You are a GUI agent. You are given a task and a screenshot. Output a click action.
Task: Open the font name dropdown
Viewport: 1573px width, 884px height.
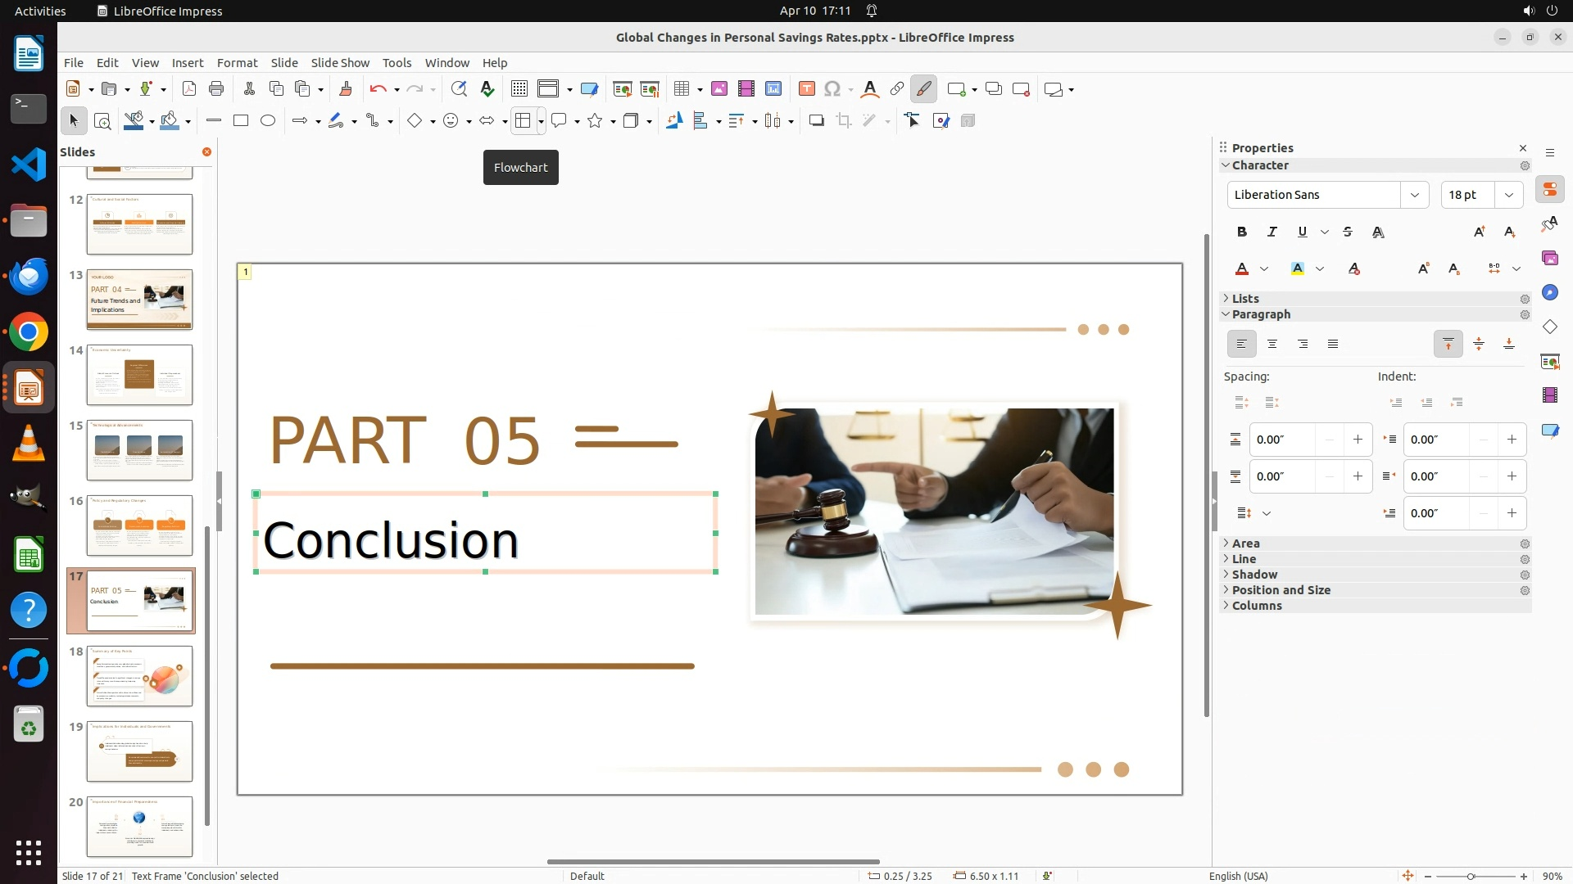click(x=1414, y=195)
